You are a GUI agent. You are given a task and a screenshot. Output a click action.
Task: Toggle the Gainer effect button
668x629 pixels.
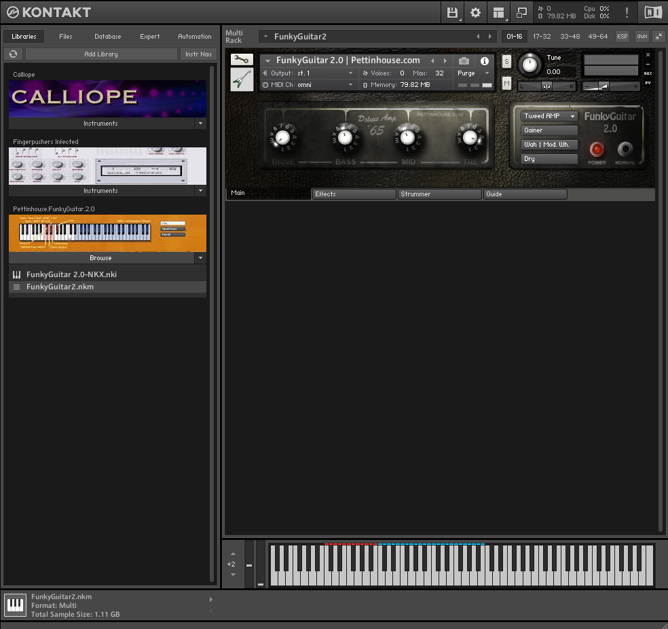point(549,130)
